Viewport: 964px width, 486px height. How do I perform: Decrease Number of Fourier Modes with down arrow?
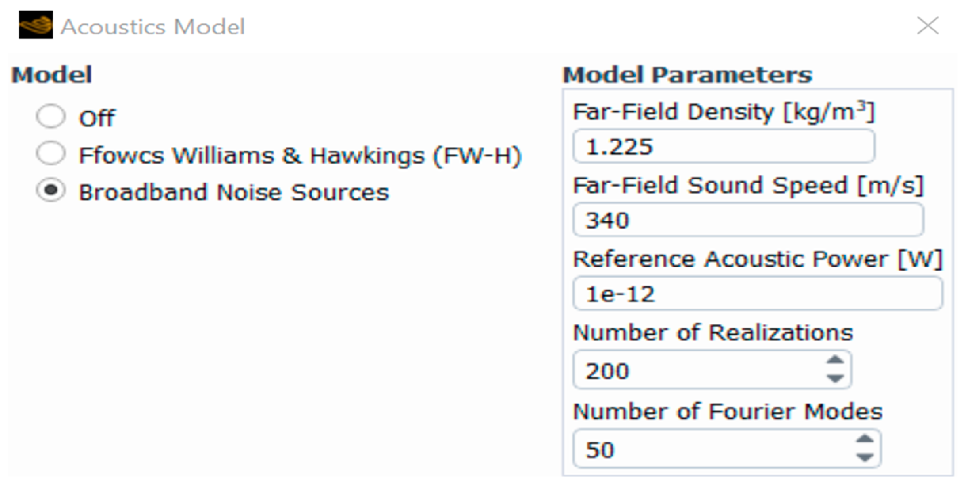pyautogui.click(x=865, y=457)
